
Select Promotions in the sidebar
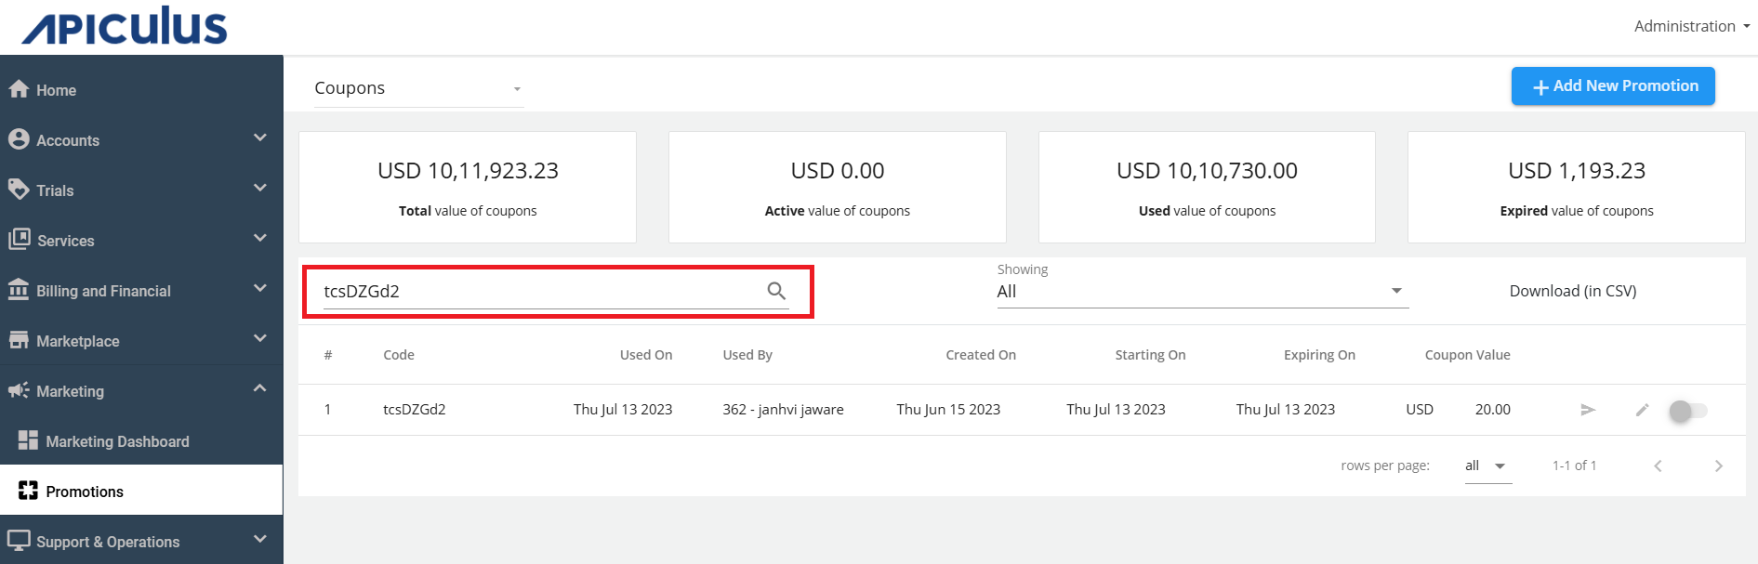[x=85, y=491]
